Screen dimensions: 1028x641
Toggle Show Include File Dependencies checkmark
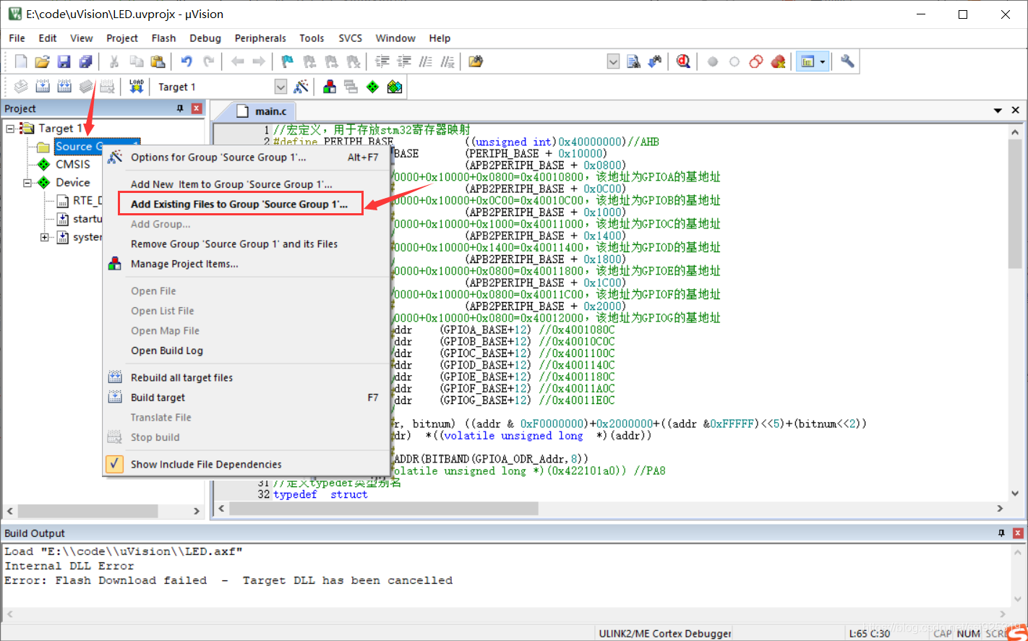point(114,464)
